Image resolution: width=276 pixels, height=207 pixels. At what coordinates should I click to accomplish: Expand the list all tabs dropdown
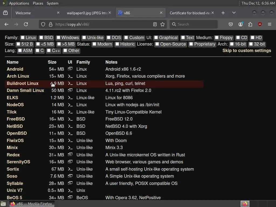tap(234, 13)
